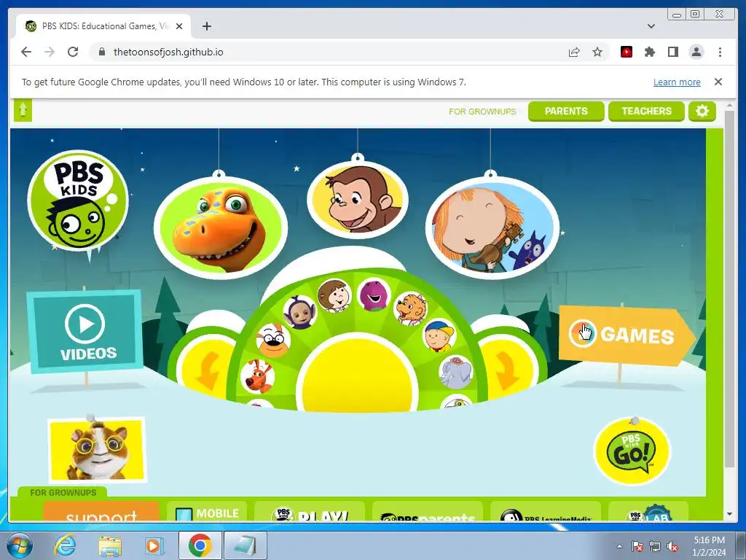Open the PBS Kids Lab link
746x560 pixels.
[x=648, y=512]
